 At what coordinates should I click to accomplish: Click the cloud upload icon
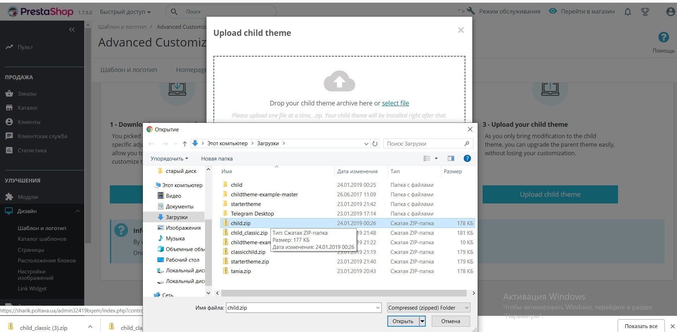339,81
